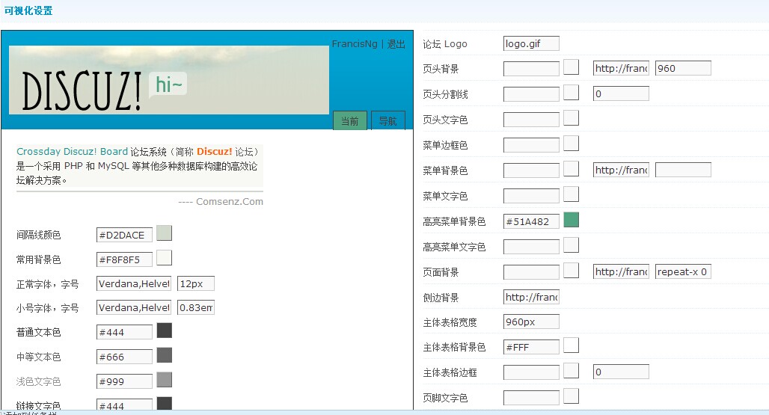Click the Comsenz.Com signature text

tap(230, 201)
